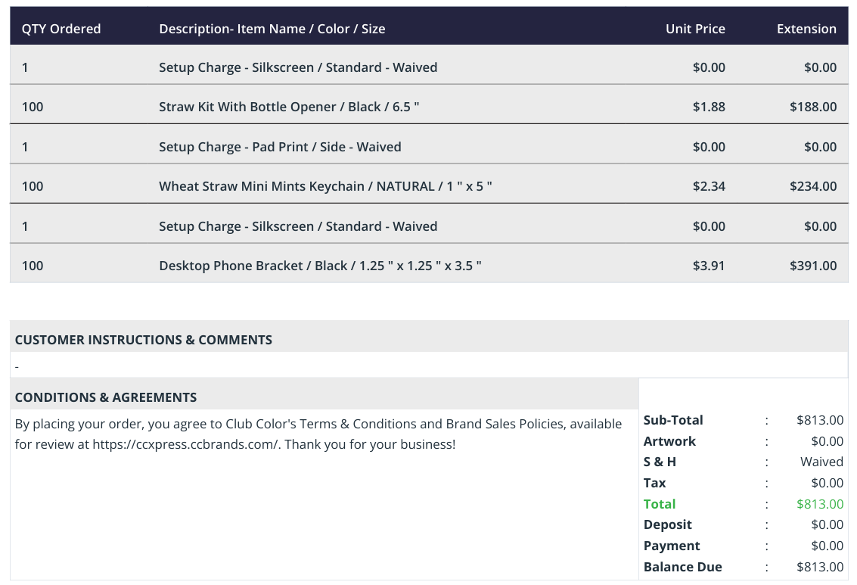Click the Sub-Total label

coord(672,420)
